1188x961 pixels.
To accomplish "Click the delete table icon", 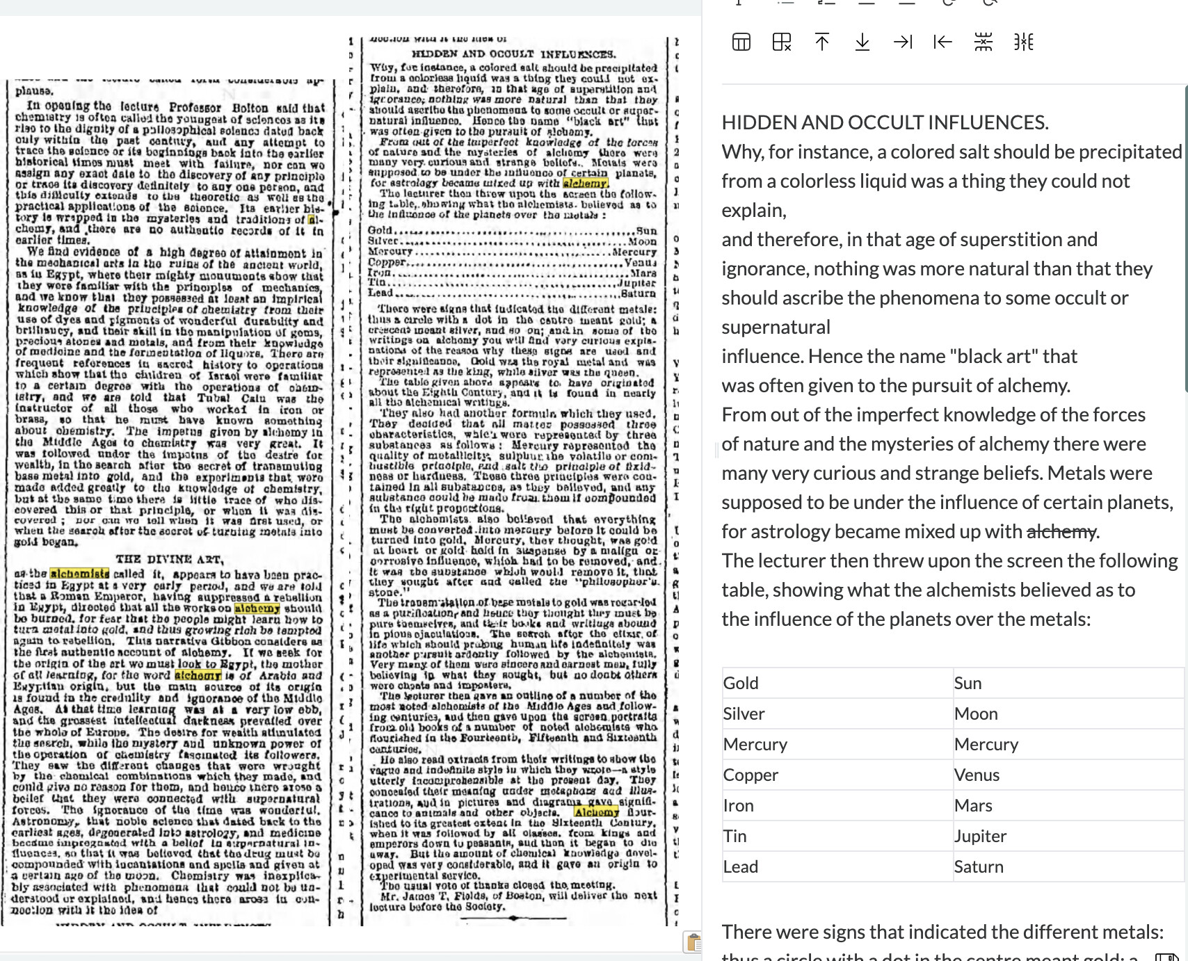I will (x=782, y=42).
